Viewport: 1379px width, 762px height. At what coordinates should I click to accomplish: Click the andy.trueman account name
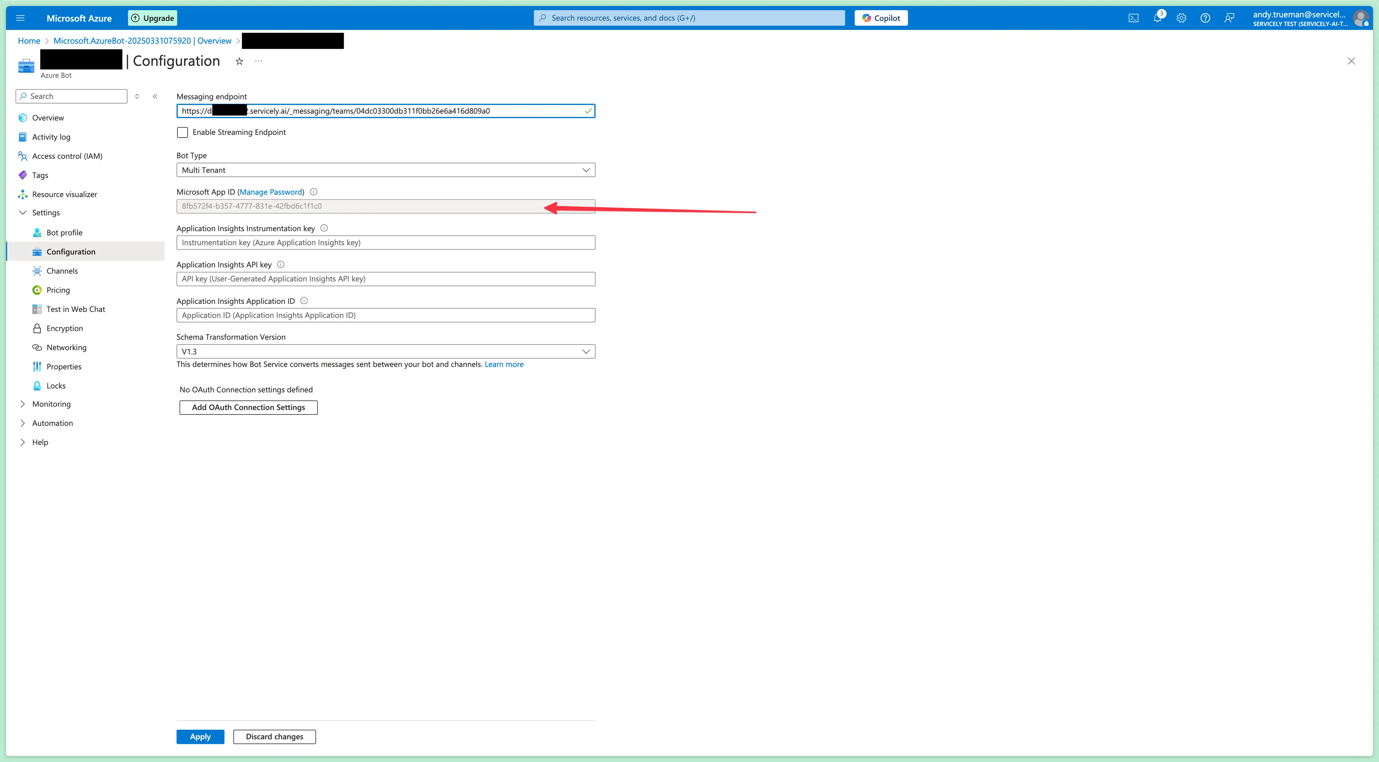1299,14
